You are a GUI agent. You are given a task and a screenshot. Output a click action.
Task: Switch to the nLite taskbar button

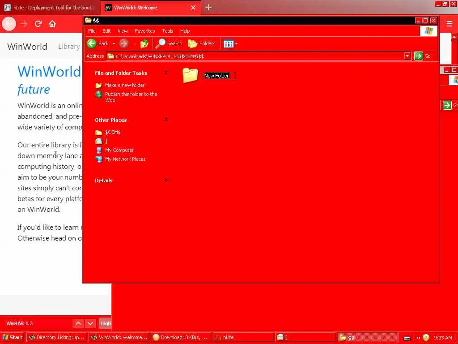[243, 337]
